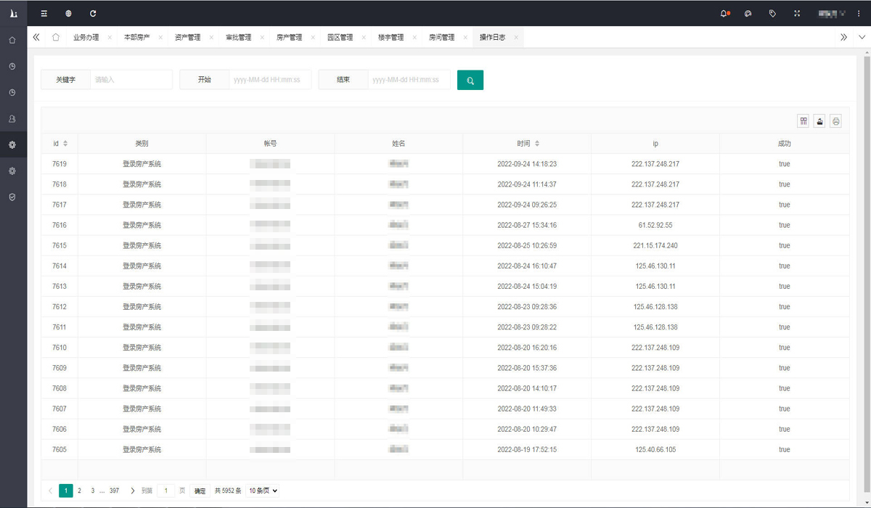Click the refresh icon in top bar
This screenshot has height=508, width=871.
(x=93, y=13)
